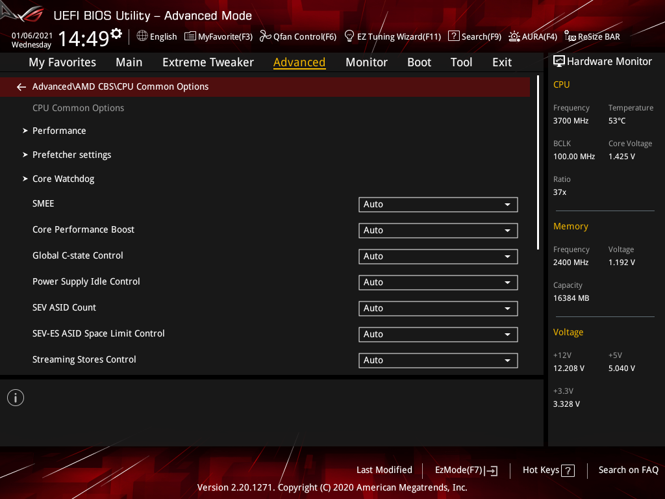Open AURA(F4) lighting icon
The height and width of the screenshot is (499, 665).
point(514,36)
